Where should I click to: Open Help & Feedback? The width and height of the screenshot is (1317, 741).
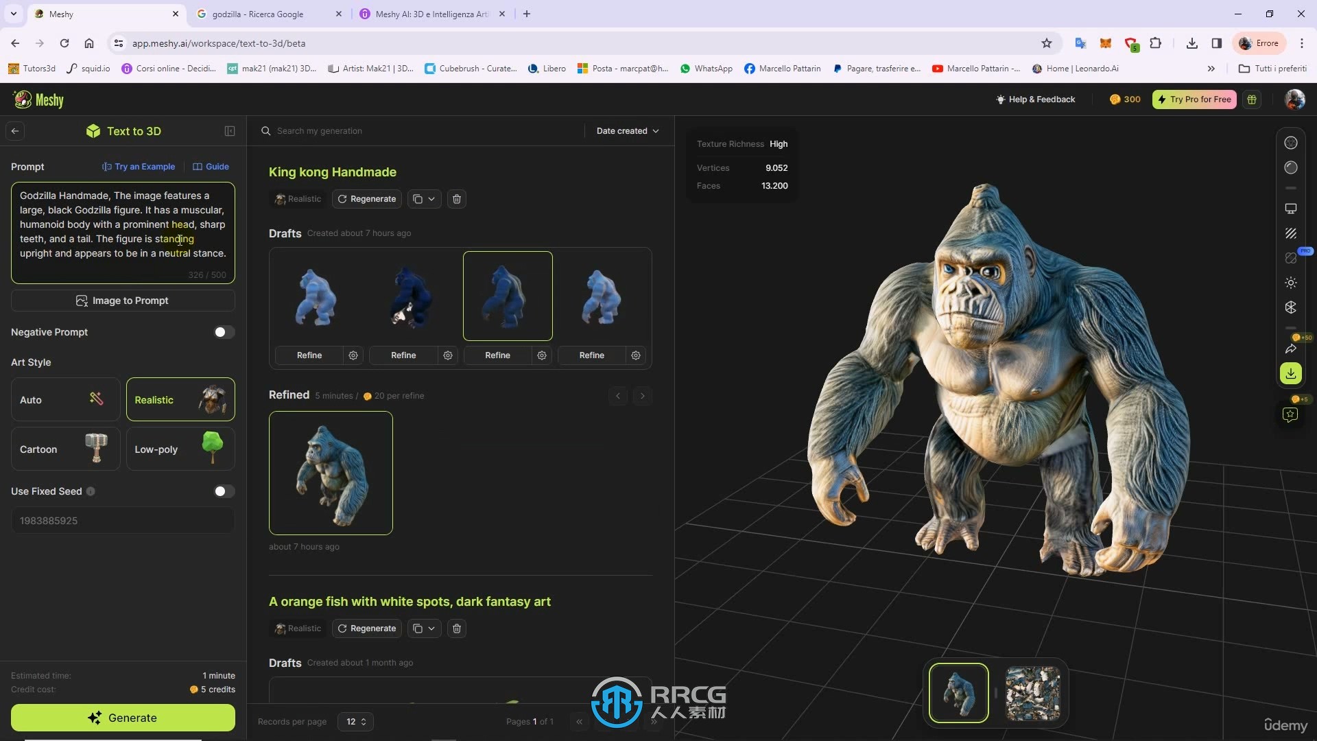click(x=1036, y=99)
